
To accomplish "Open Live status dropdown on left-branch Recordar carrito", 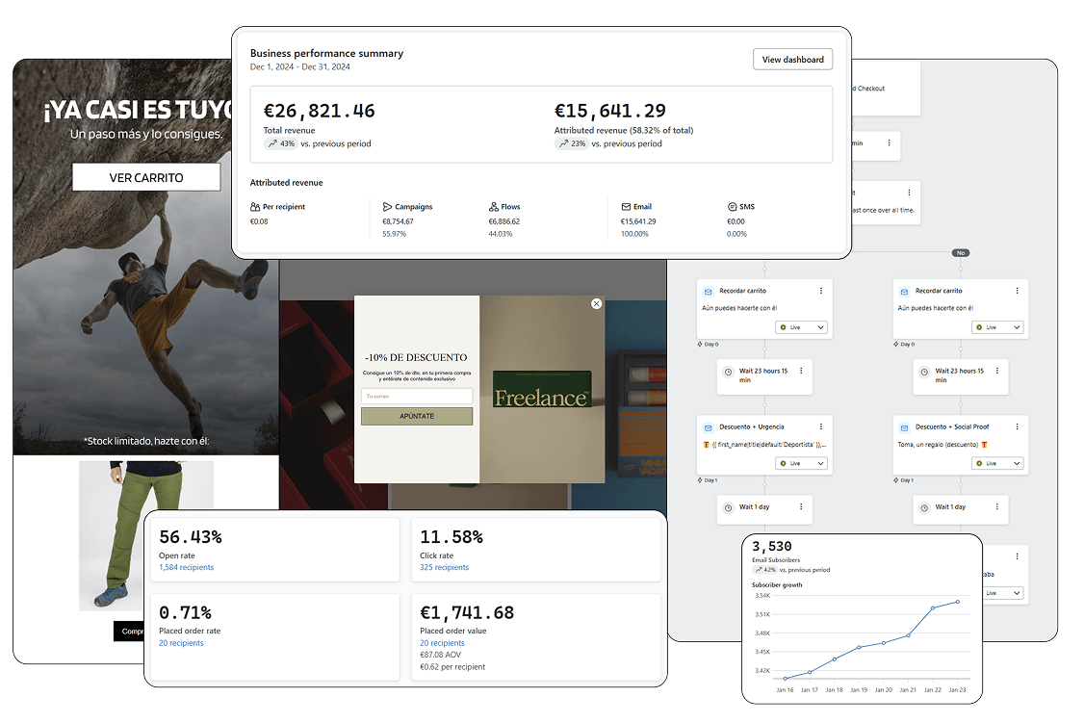I will [x=801, y=327].
